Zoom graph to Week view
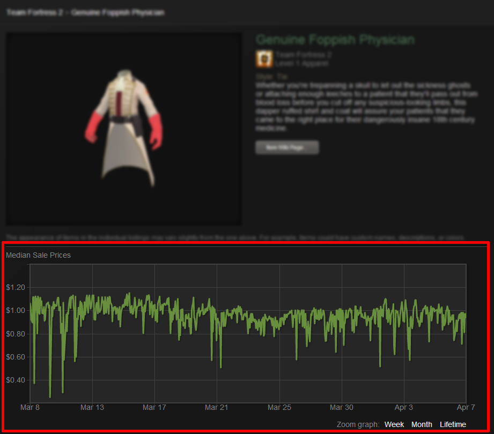494x434 pixels. click(394, 424)
